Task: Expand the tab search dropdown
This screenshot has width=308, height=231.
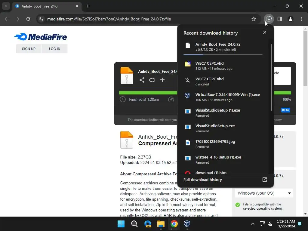Action: tap(6, 6)
